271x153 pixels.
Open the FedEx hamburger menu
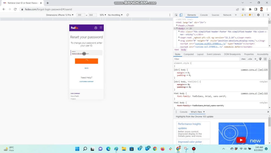coord(101,28)
